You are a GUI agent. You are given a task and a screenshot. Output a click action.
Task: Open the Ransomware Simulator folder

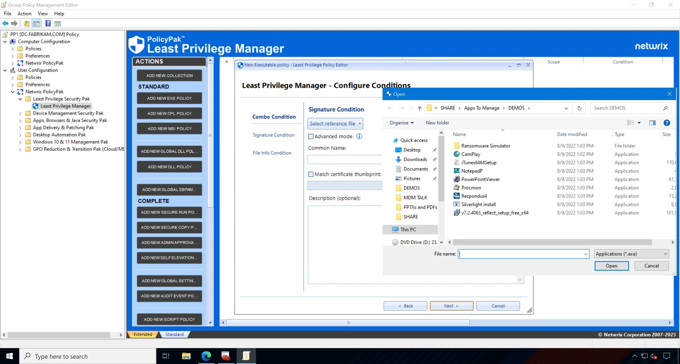pyautogui.click(x=485, y=146)
